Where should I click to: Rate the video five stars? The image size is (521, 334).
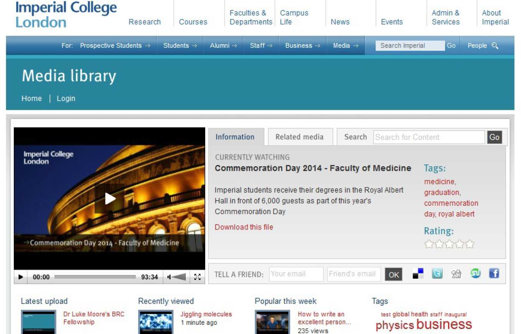click(x=470, y=245)
